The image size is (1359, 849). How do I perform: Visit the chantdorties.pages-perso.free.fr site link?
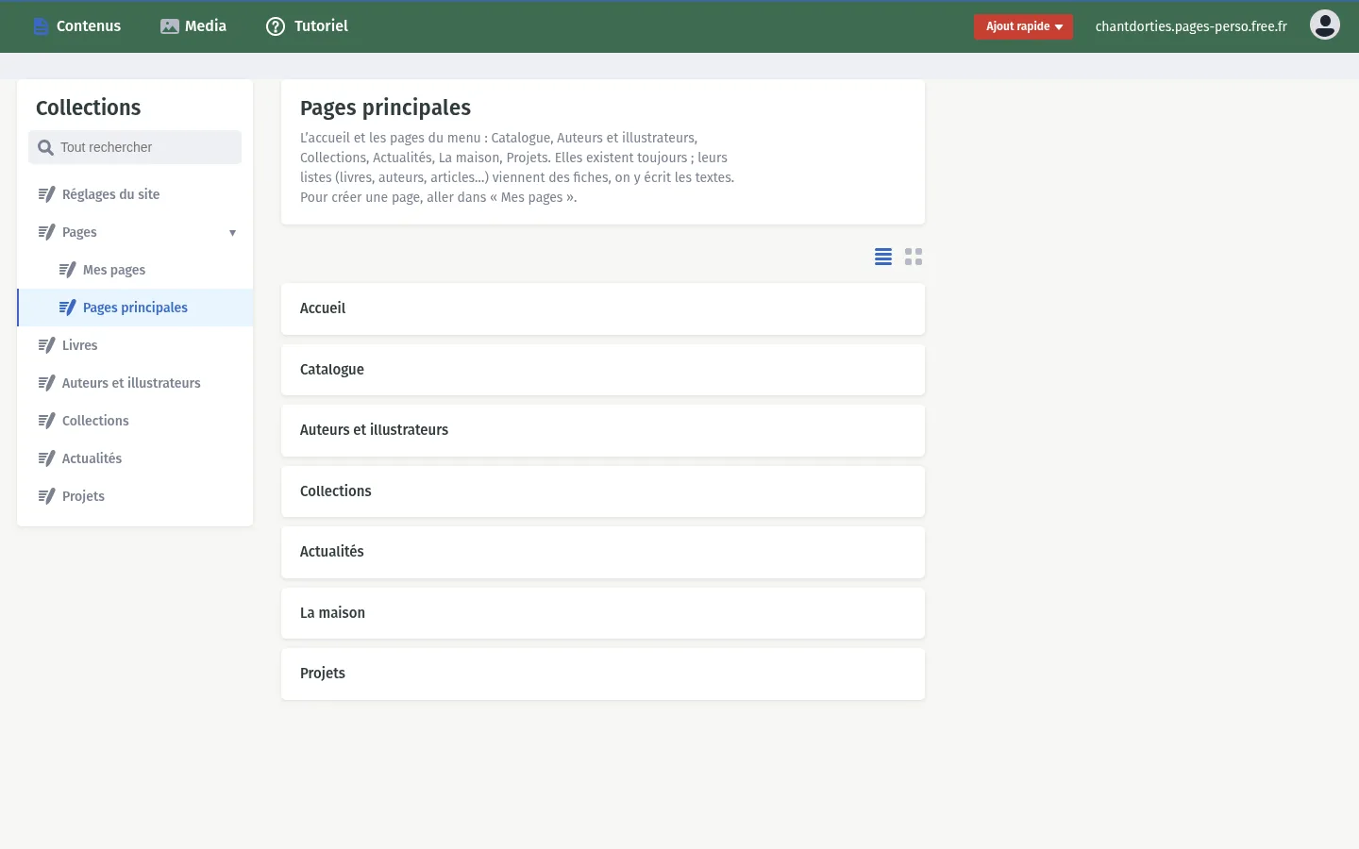click(1191, 26)
